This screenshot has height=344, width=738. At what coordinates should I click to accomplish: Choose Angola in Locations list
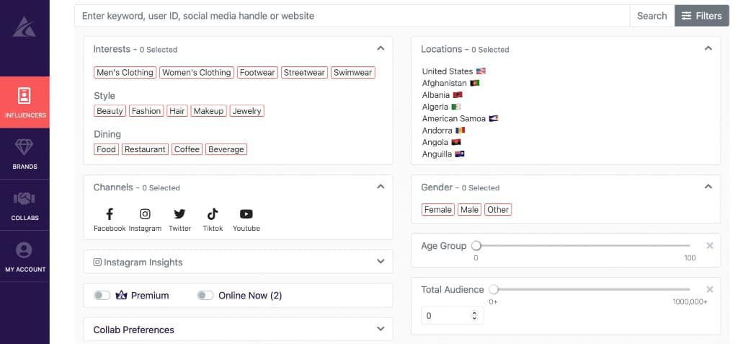tap(442, 142)
